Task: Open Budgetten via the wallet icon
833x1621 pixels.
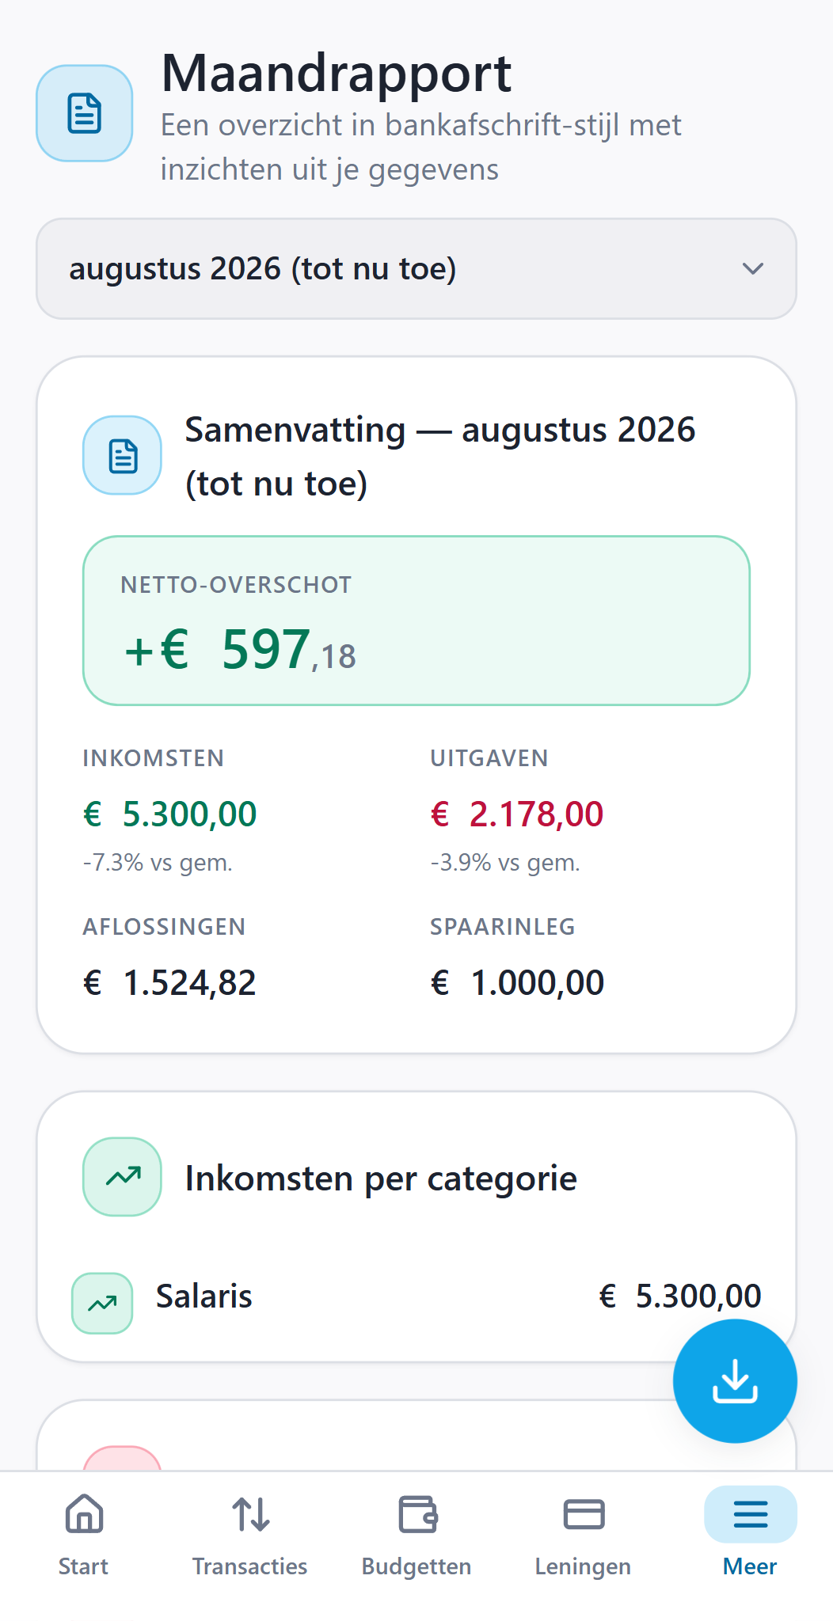Action: pyautogui.click(x=417, y=1514)
